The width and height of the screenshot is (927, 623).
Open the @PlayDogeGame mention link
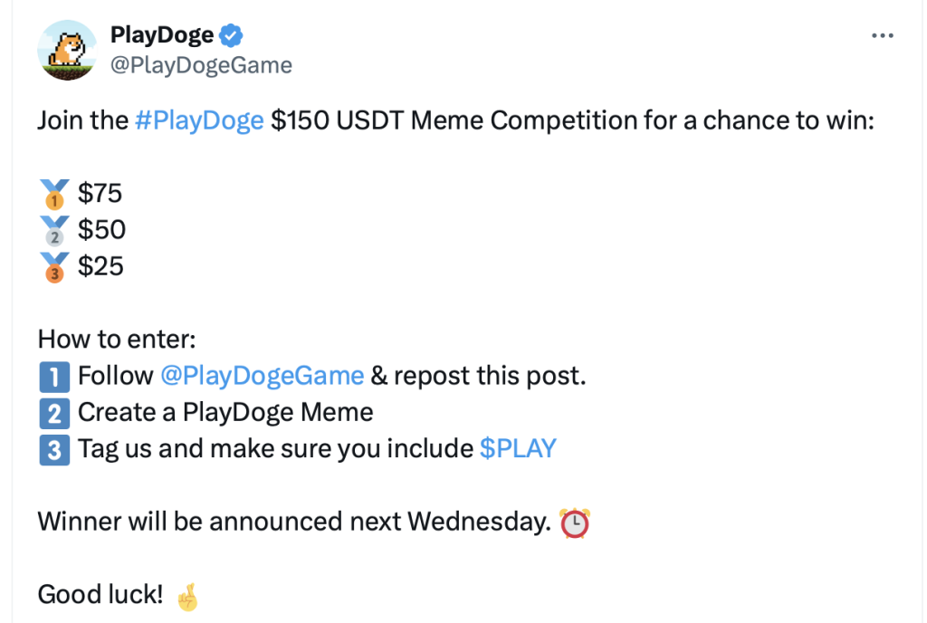click(x=262, y=376)
